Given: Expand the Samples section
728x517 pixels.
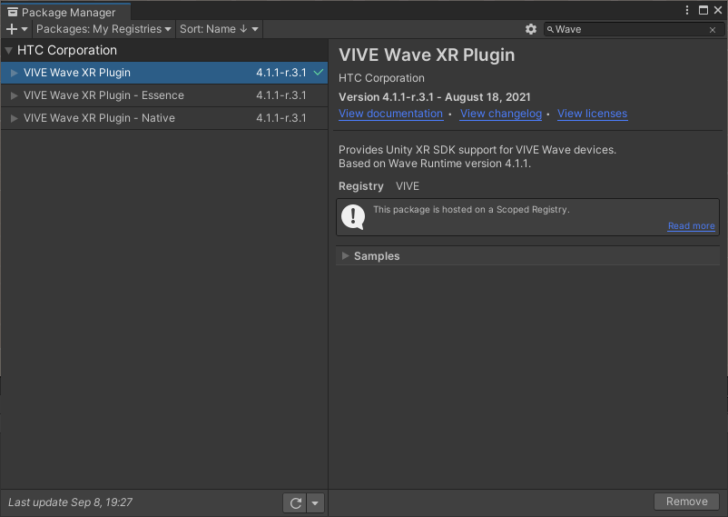Looking at the screenshot, I should [346, 256].
